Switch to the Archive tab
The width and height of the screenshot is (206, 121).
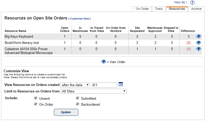[196, 9]
